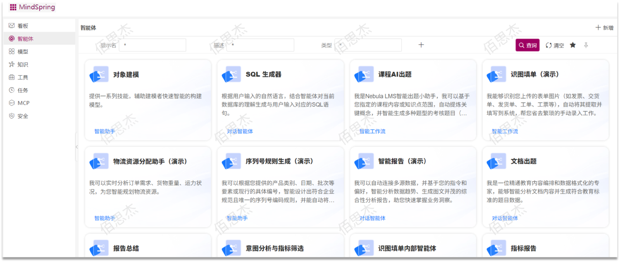
Task: Open the 智能报告（演示）card icon
Action: tap(363, 161)
